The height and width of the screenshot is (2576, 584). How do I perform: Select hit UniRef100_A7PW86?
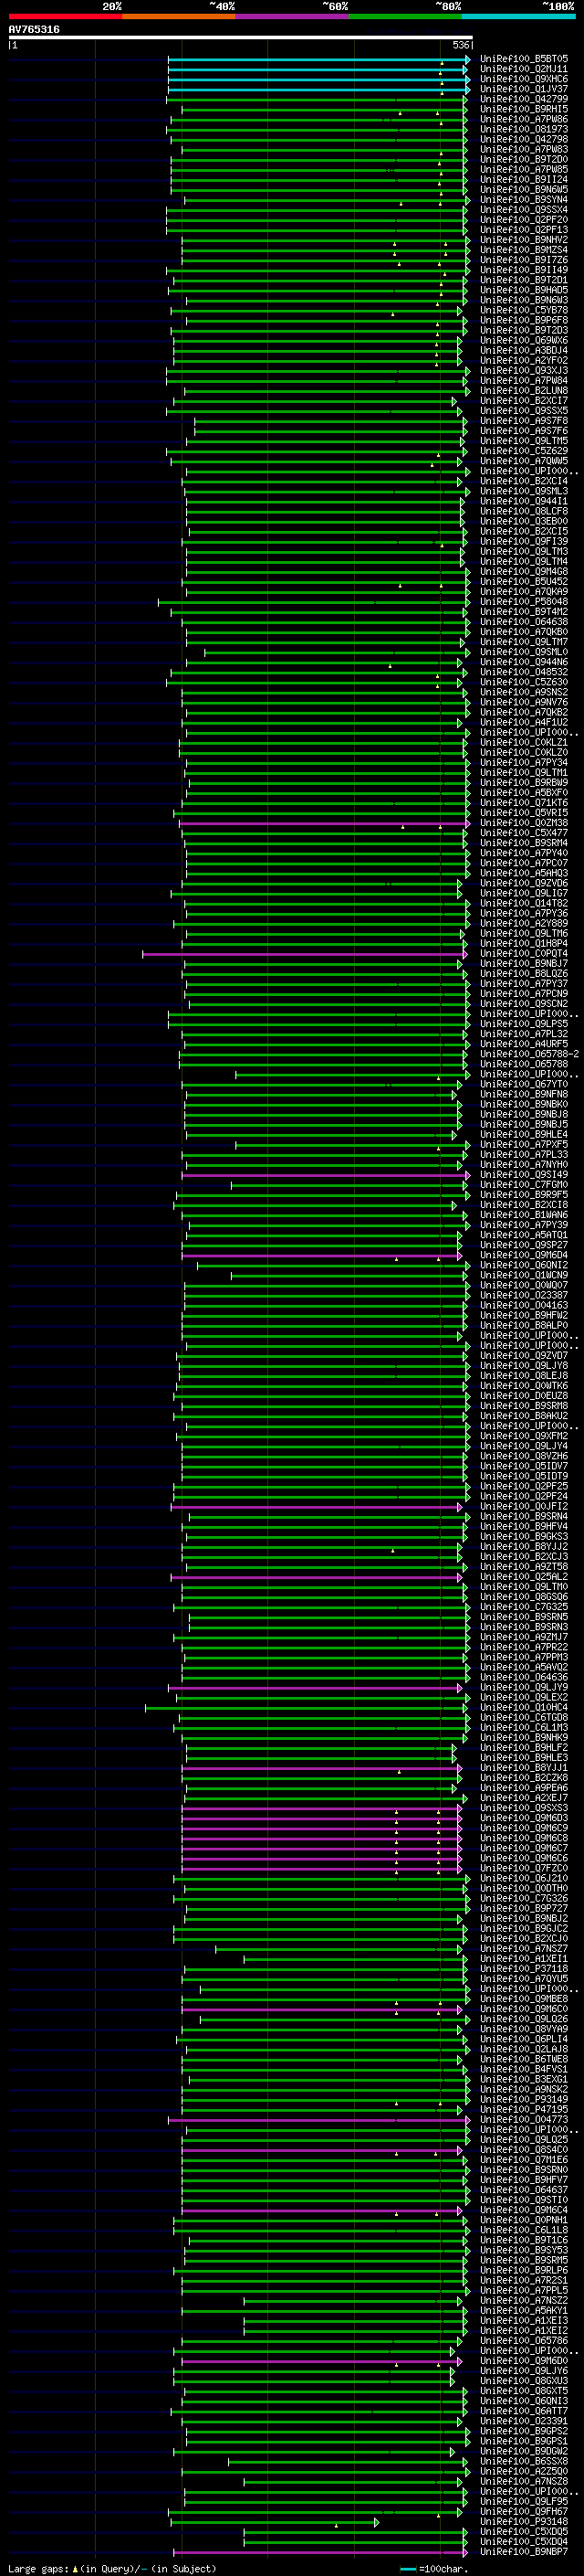pyautogui.click(x=524, y=119)
